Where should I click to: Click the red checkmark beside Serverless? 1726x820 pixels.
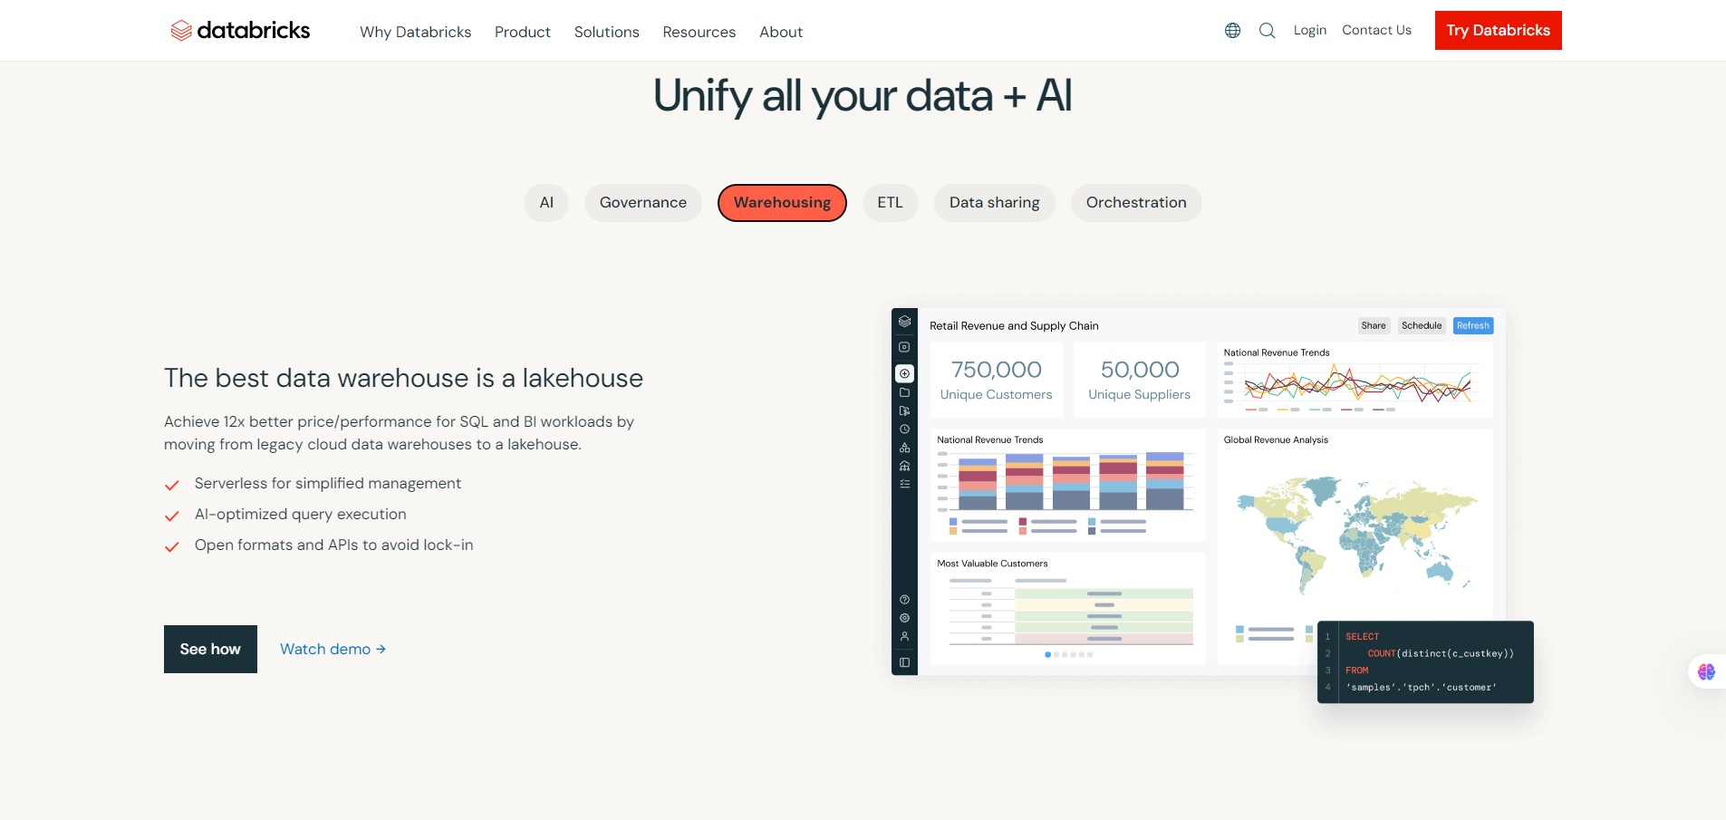click(171, 486)
